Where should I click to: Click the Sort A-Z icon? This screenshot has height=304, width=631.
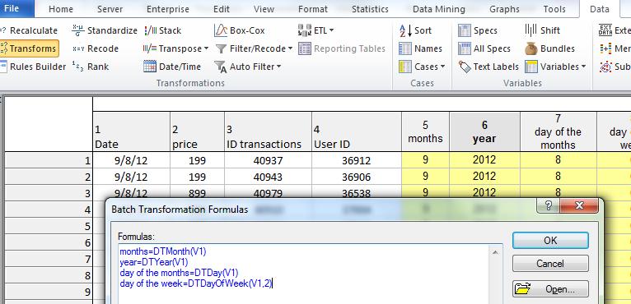coord(405,30)
